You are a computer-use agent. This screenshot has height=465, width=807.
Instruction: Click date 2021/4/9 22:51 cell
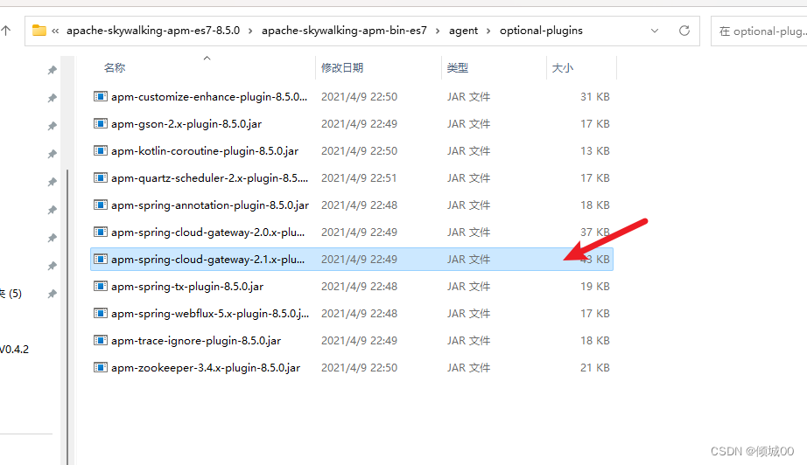point(359,178)
